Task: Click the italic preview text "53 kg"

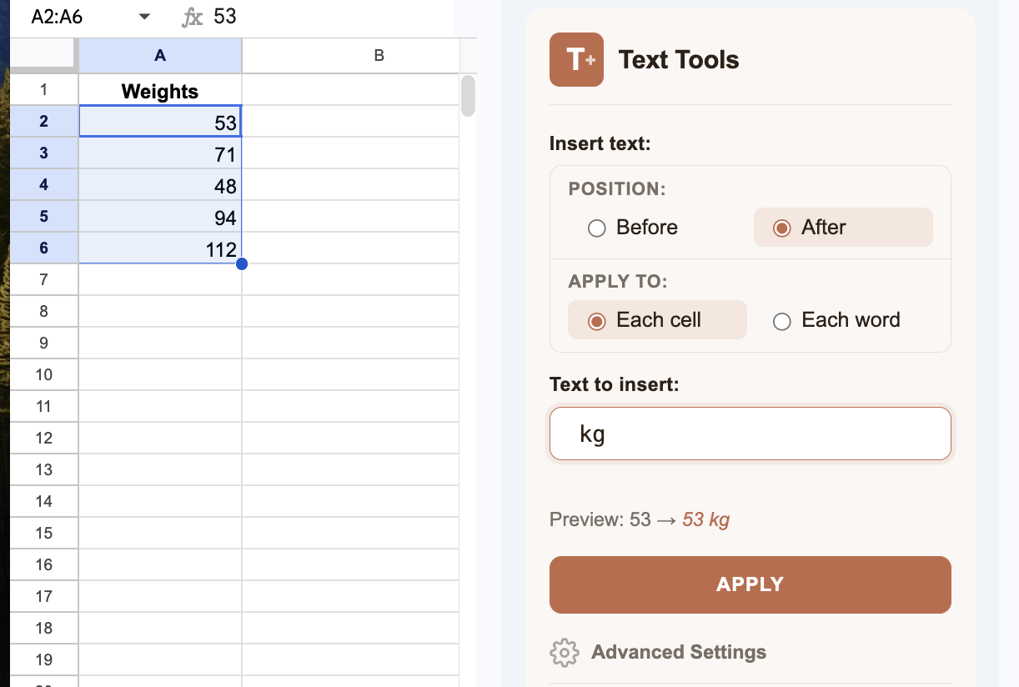Action: [x=705, y=519]
